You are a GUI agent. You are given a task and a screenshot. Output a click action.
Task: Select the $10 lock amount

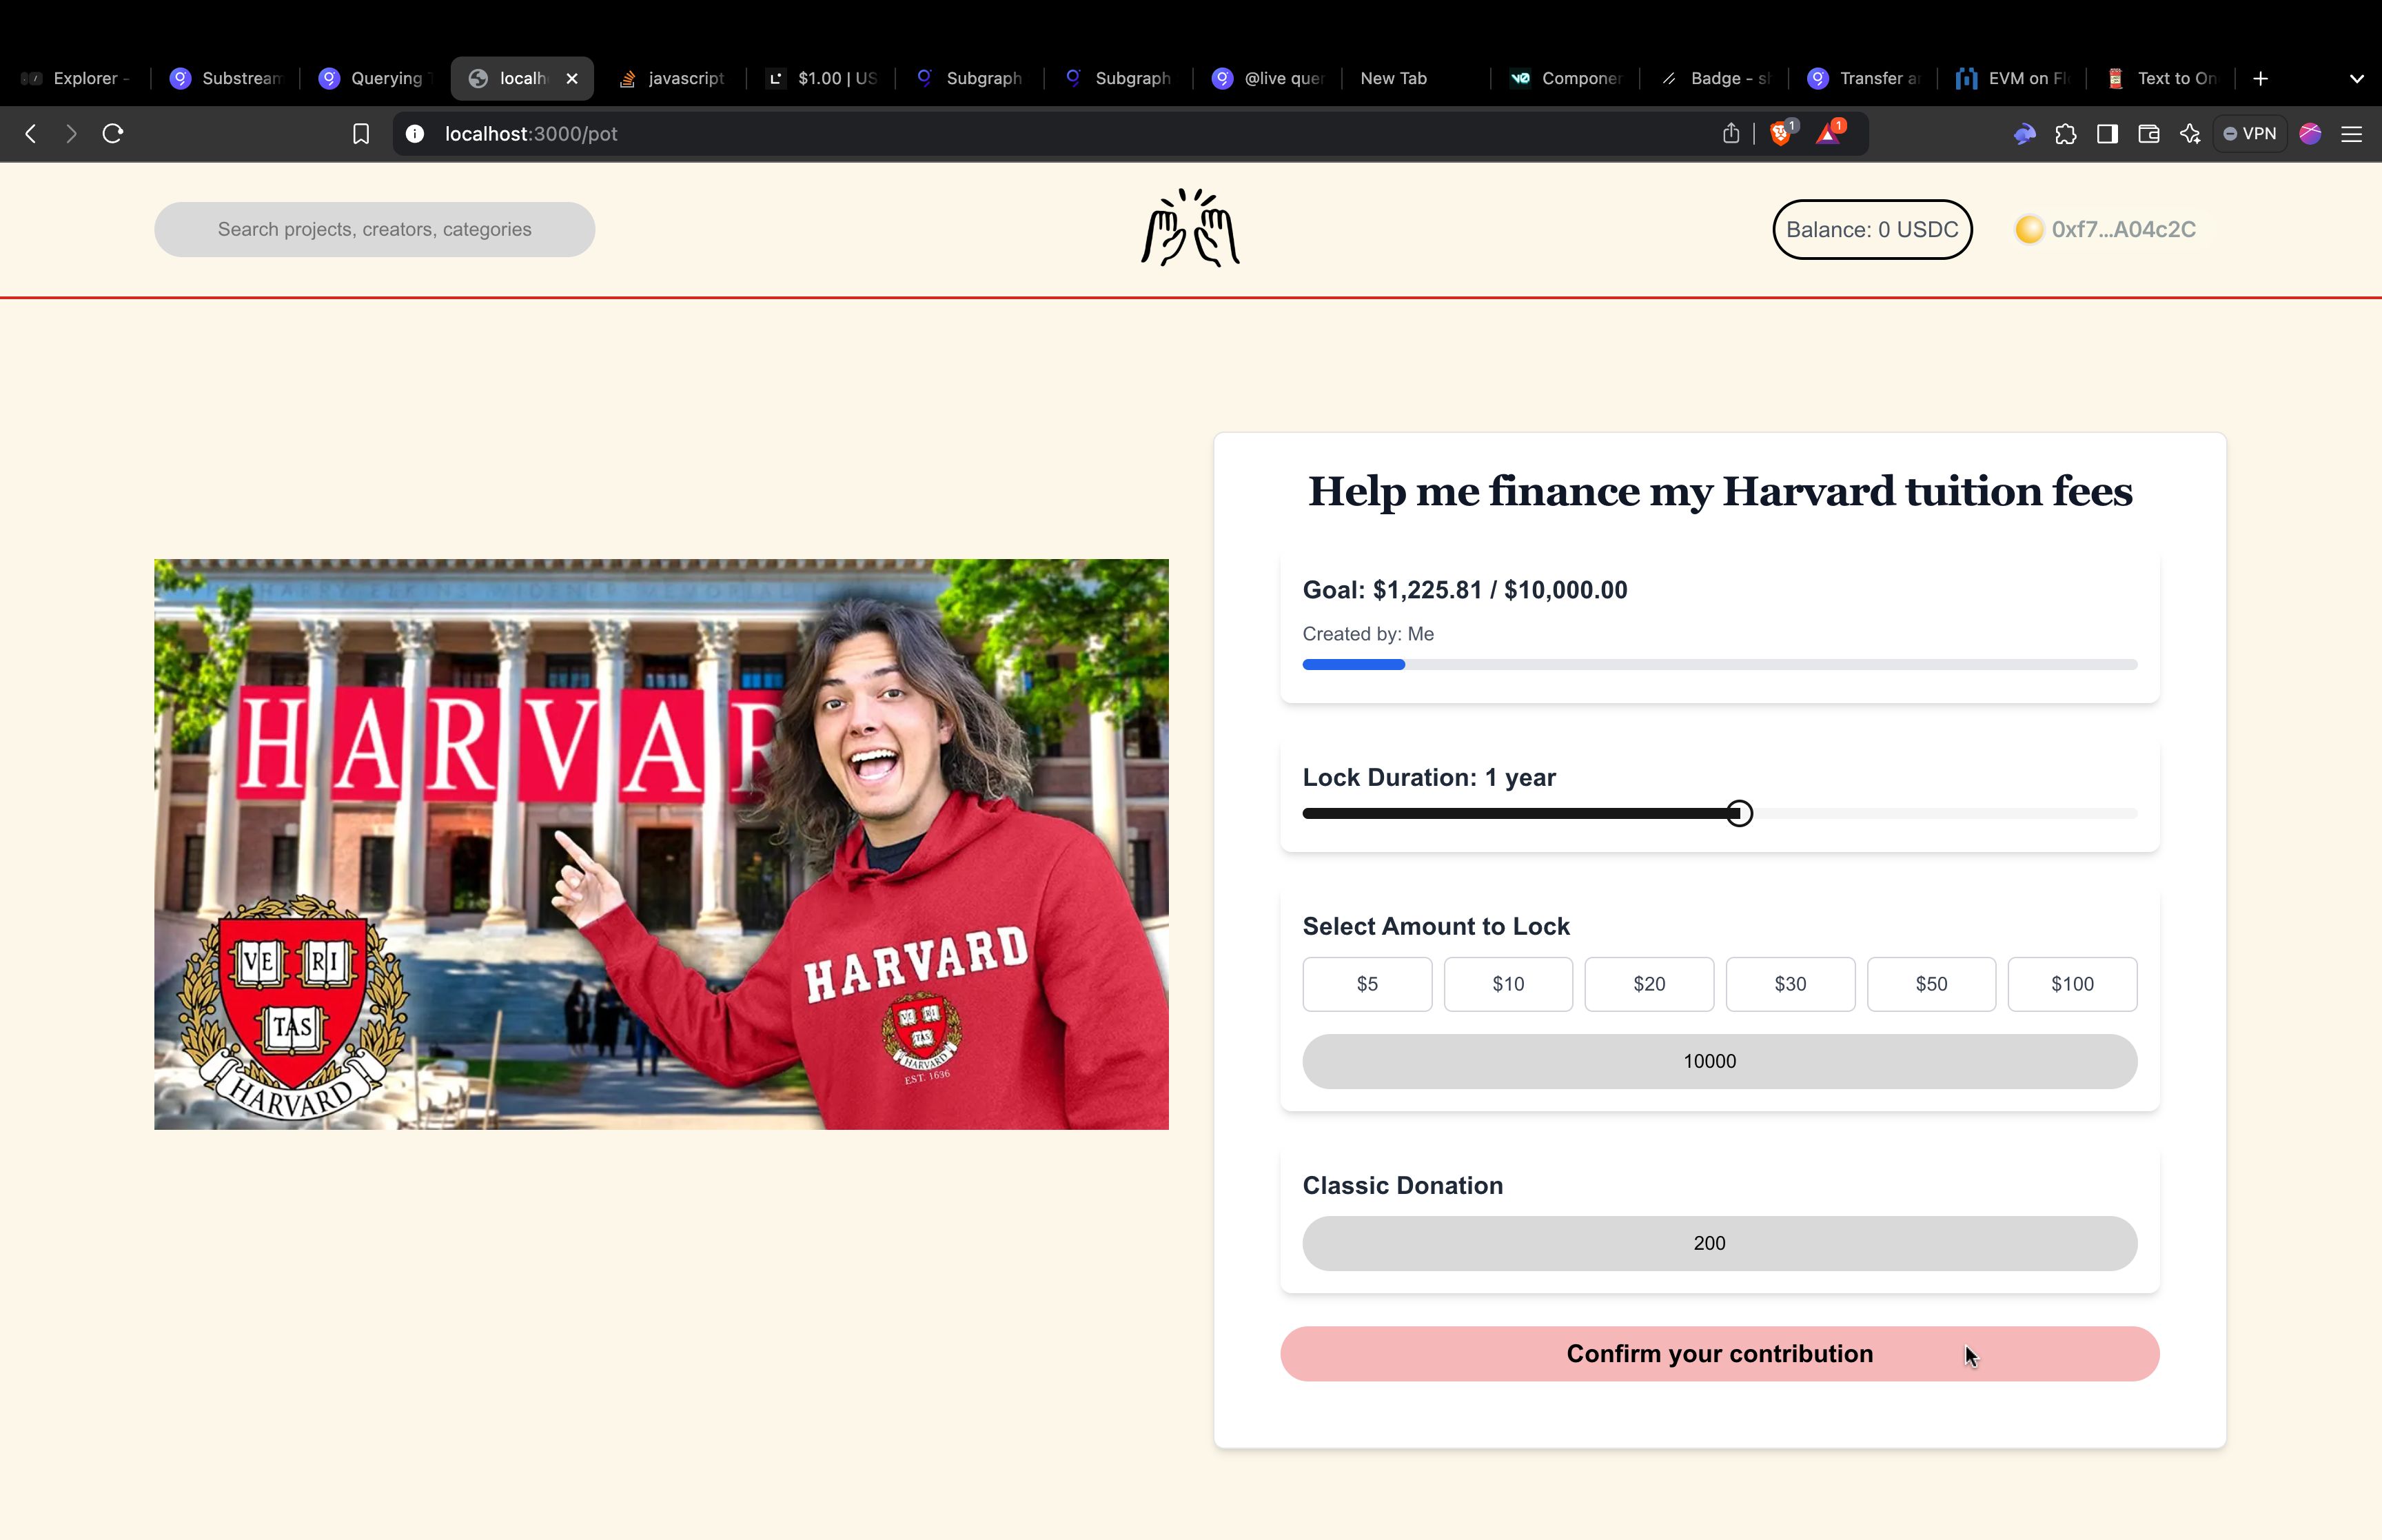(x=1508, y=984)
